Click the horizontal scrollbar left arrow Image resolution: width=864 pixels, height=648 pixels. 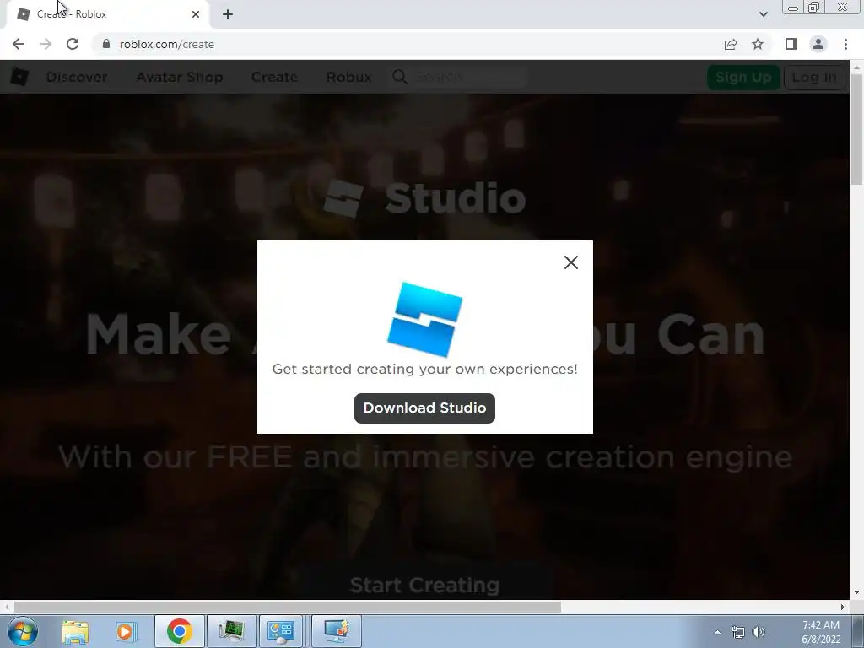[x=6, y=607]
